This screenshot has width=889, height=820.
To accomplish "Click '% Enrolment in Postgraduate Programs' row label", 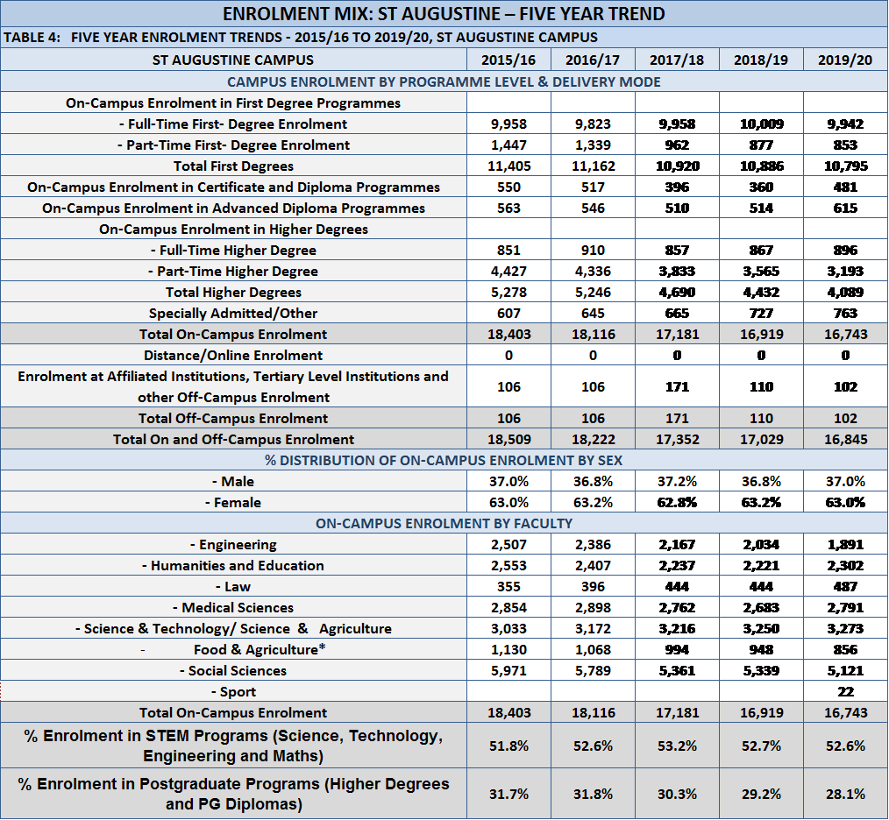I will point(233,794).
